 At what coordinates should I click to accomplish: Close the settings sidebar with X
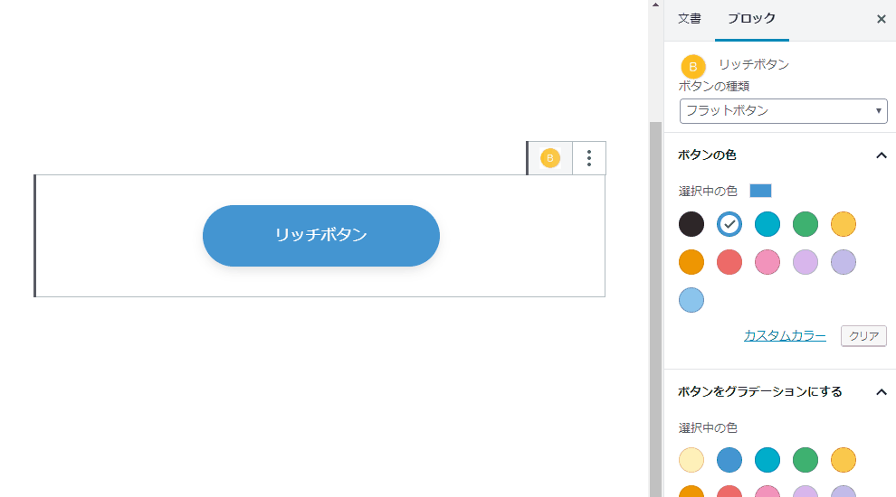click(x=882, y=19)
